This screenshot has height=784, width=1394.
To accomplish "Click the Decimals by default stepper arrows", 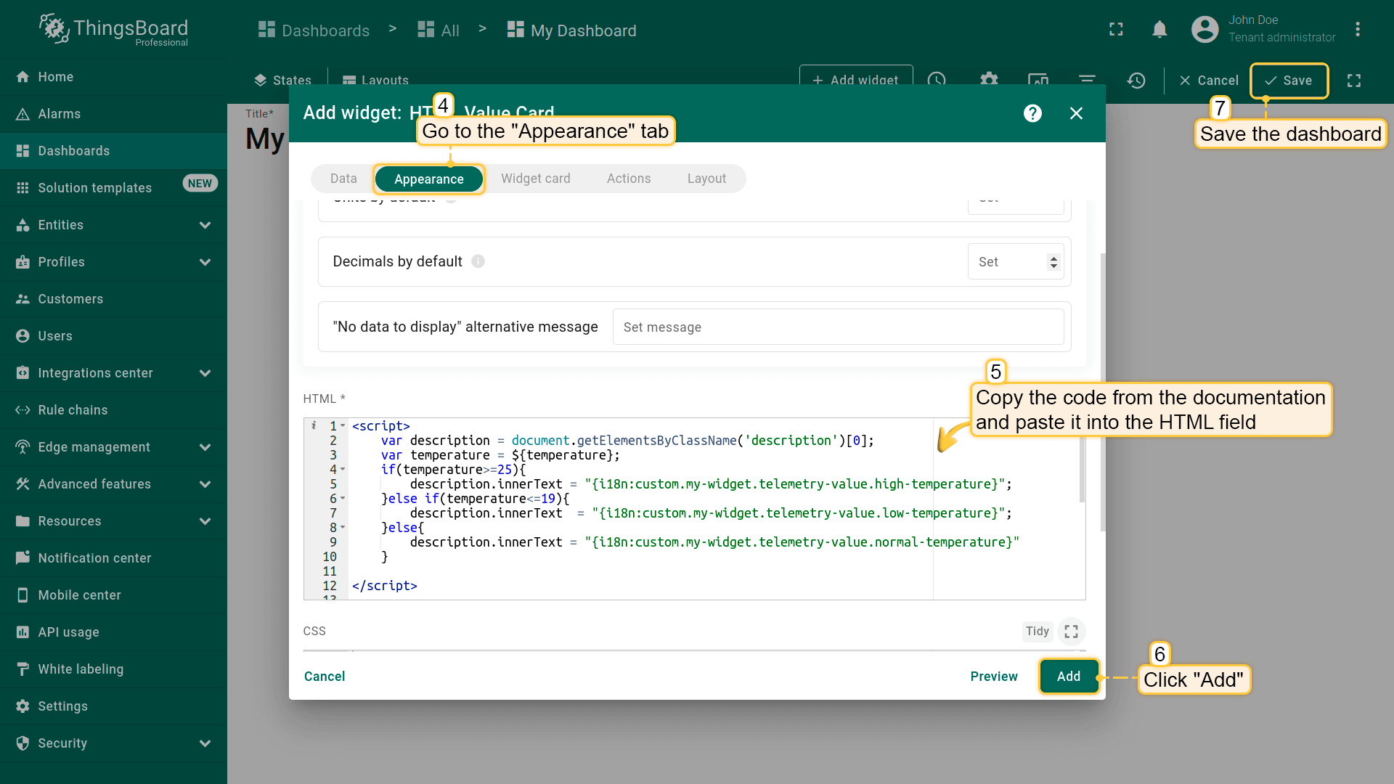I will click(1053, 262).
